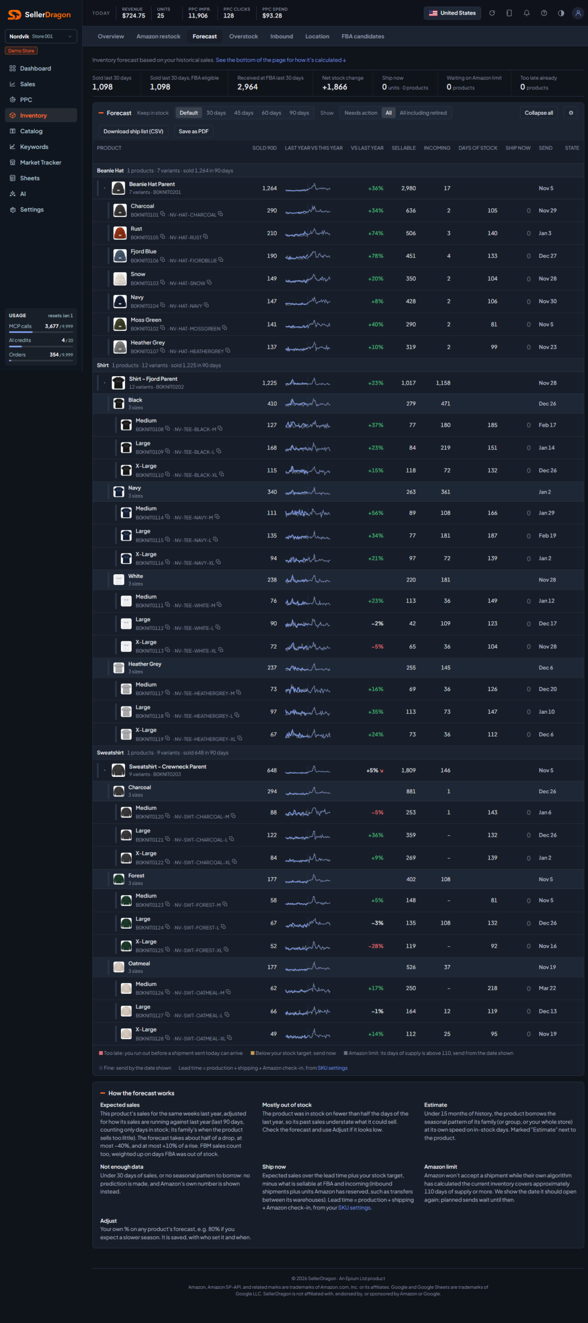The width and height of the screenshot is (588, 1323).
Task: Collapse the Beanie Hat Parent row
Action: 104,188
